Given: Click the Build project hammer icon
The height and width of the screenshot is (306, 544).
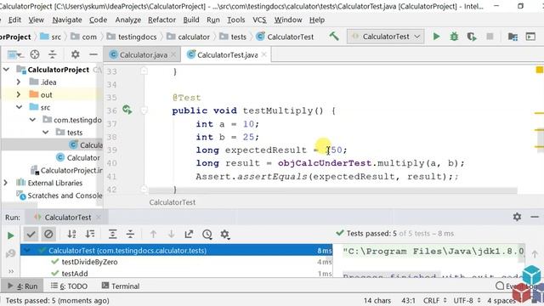Looking at the screenshot, I should click(334, 36).
